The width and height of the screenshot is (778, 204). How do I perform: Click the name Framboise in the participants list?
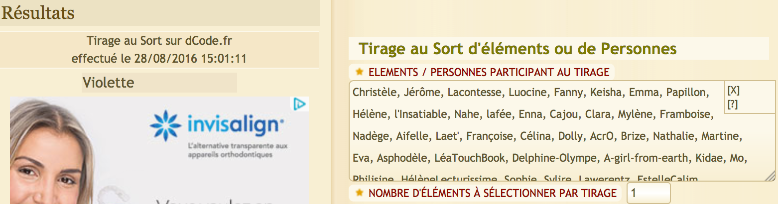coord(687,114)
